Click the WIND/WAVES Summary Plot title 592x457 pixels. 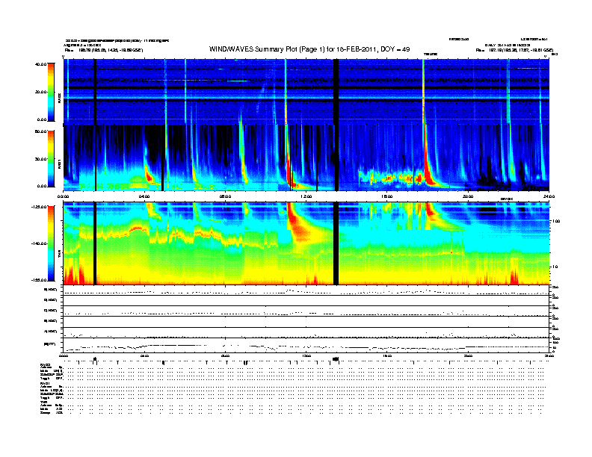point(309,49)
